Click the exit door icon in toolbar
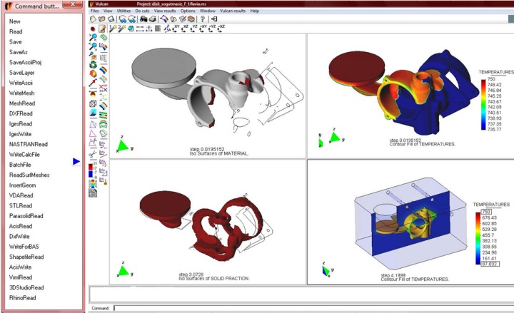The width and height of the screenshot is (514, 313). pyautogui.click(x=215, y=19)
